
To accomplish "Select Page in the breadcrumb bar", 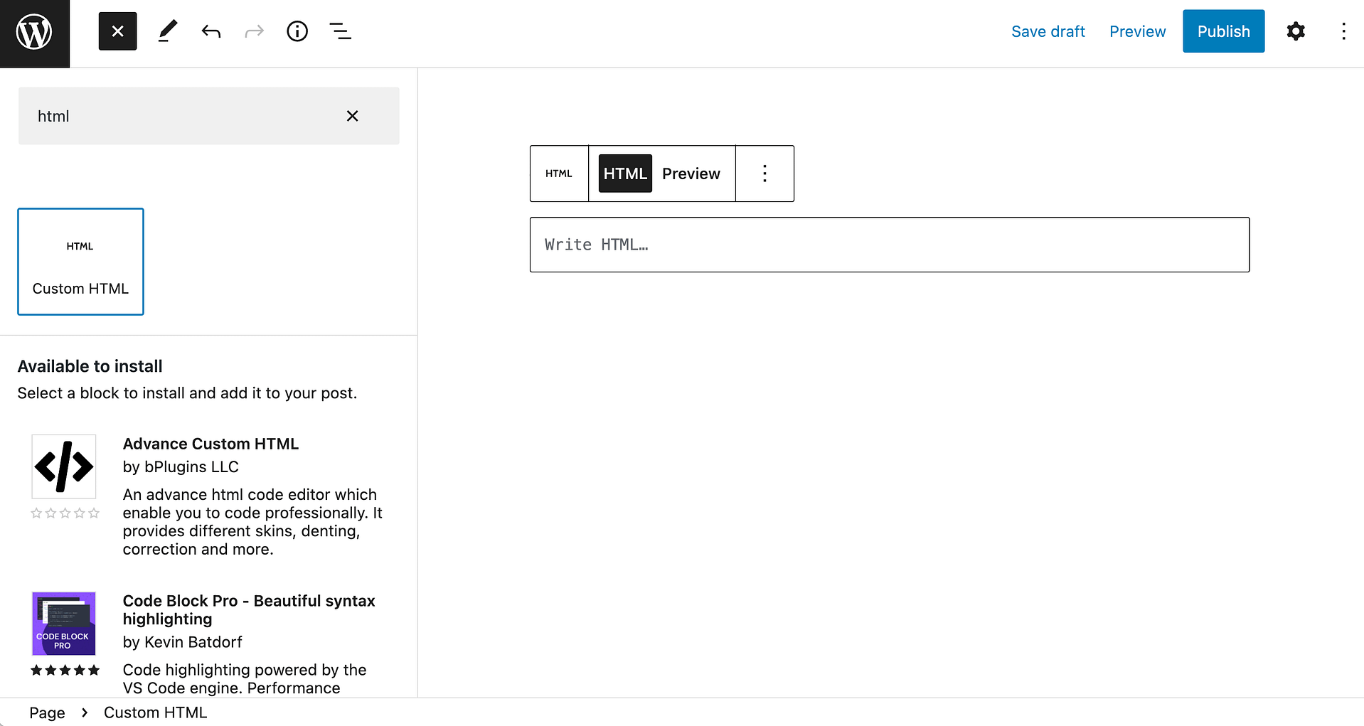I will (46, 712).
